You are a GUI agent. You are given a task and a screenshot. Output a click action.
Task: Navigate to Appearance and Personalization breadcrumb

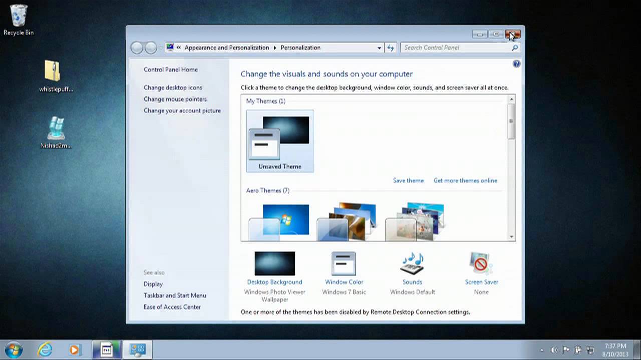(227, 47)
